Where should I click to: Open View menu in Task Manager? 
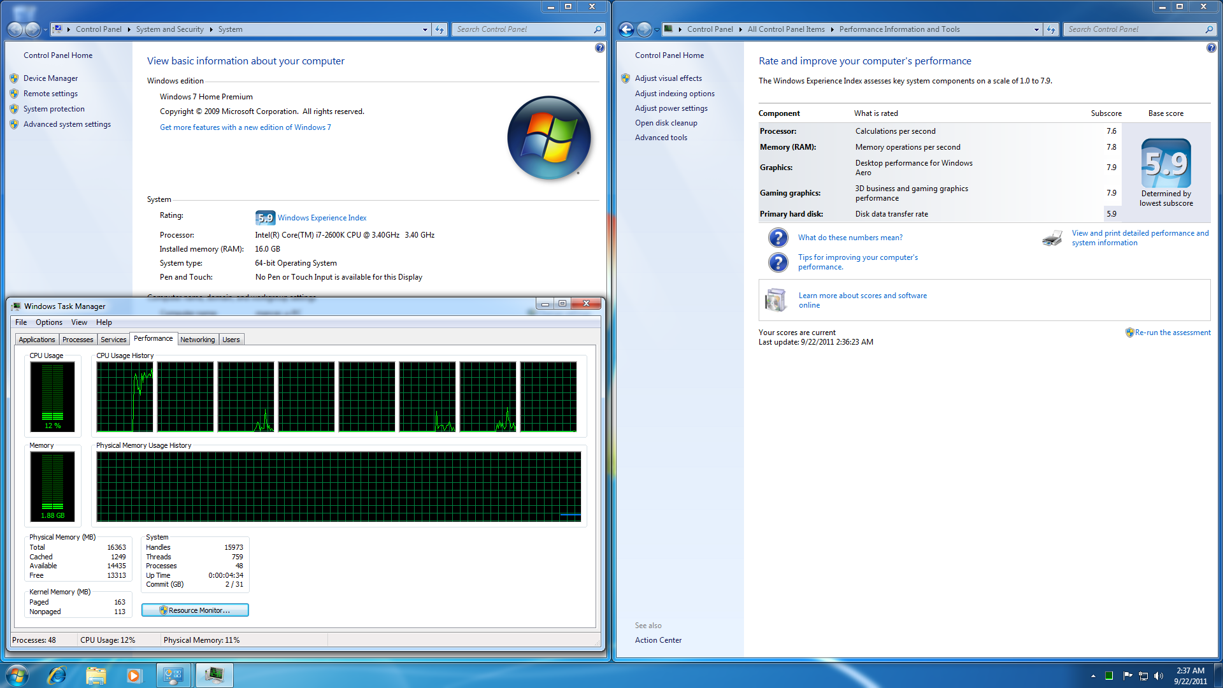(79, 322)
